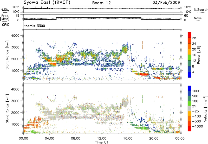Select the "16:00" time tick label
208x144 pixels.
(128, 139)
